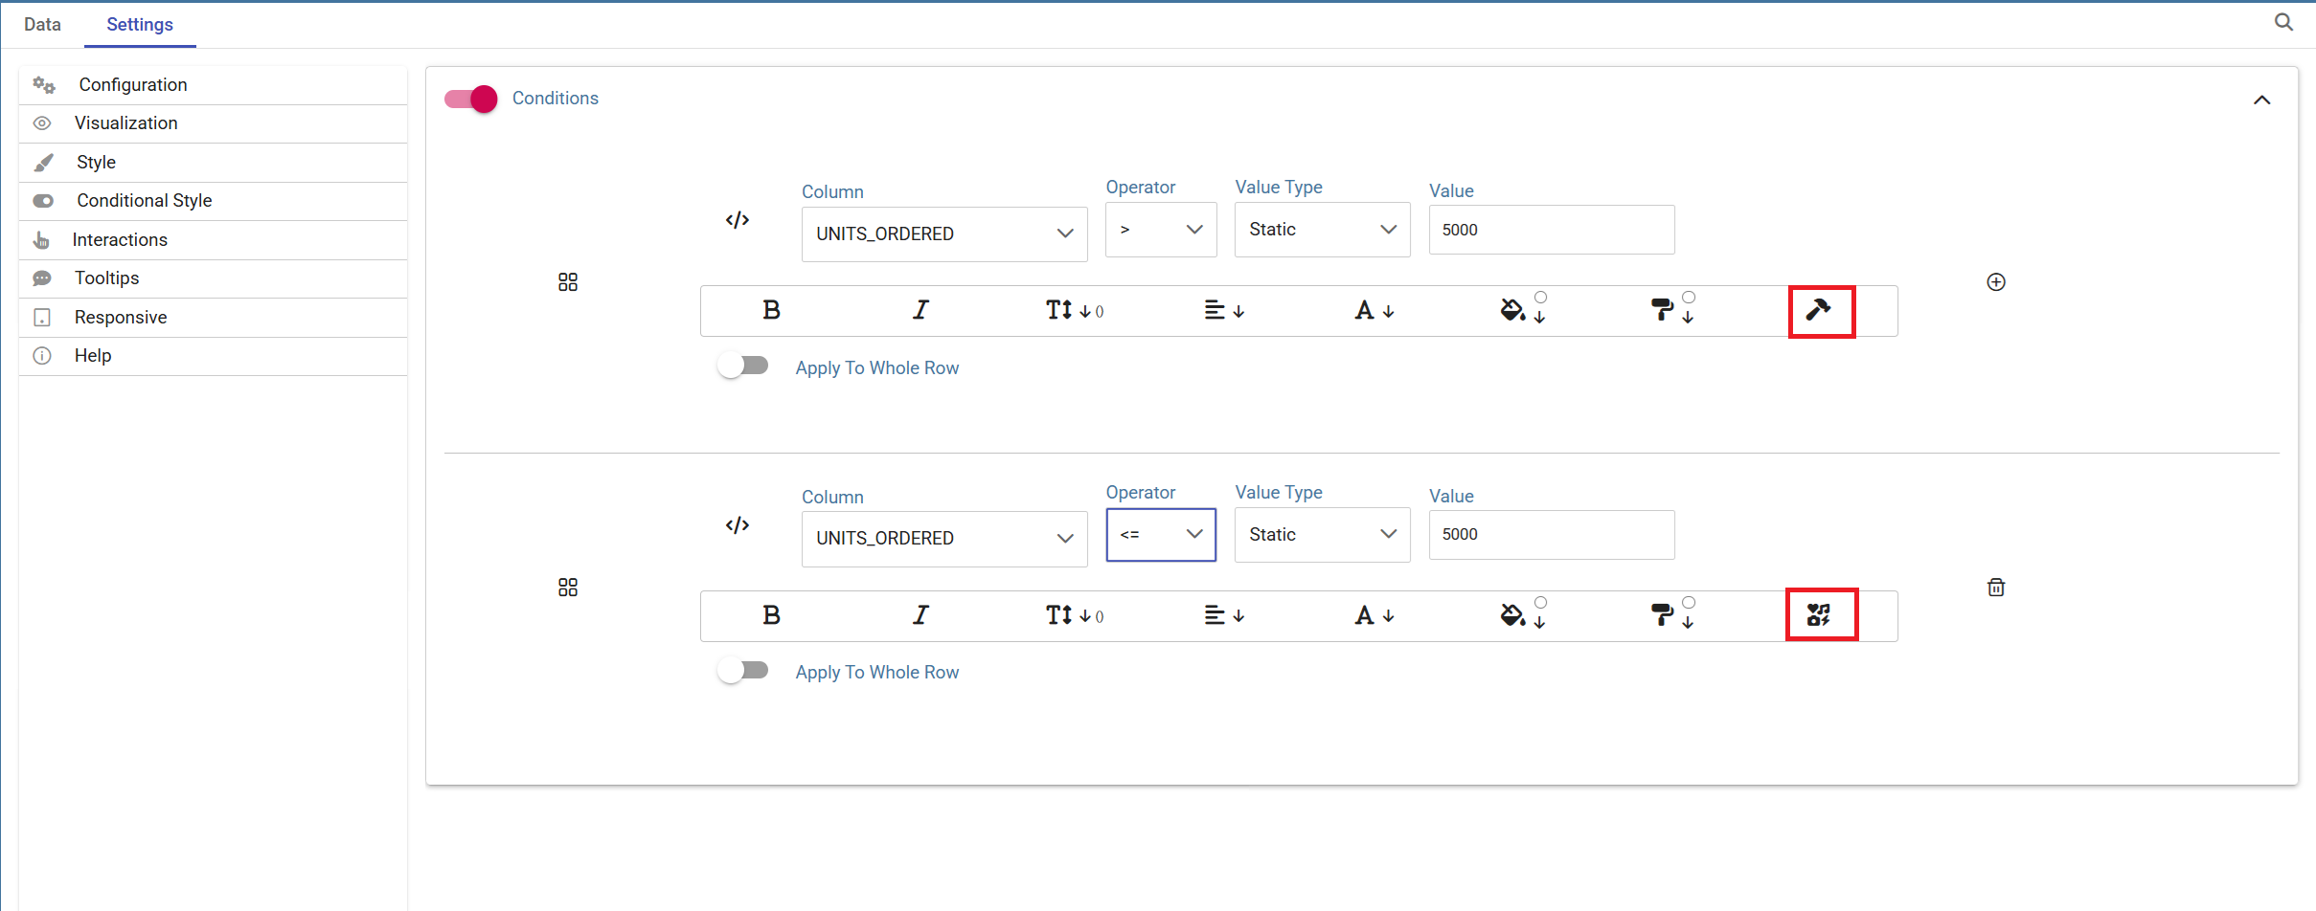Open first Value Type dropdown Static

pos(1322,230)
